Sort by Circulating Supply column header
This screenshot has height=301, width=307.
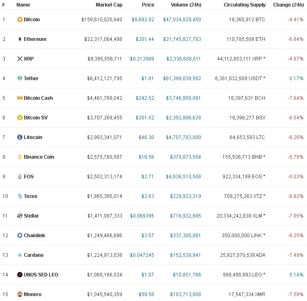(244, 4)
